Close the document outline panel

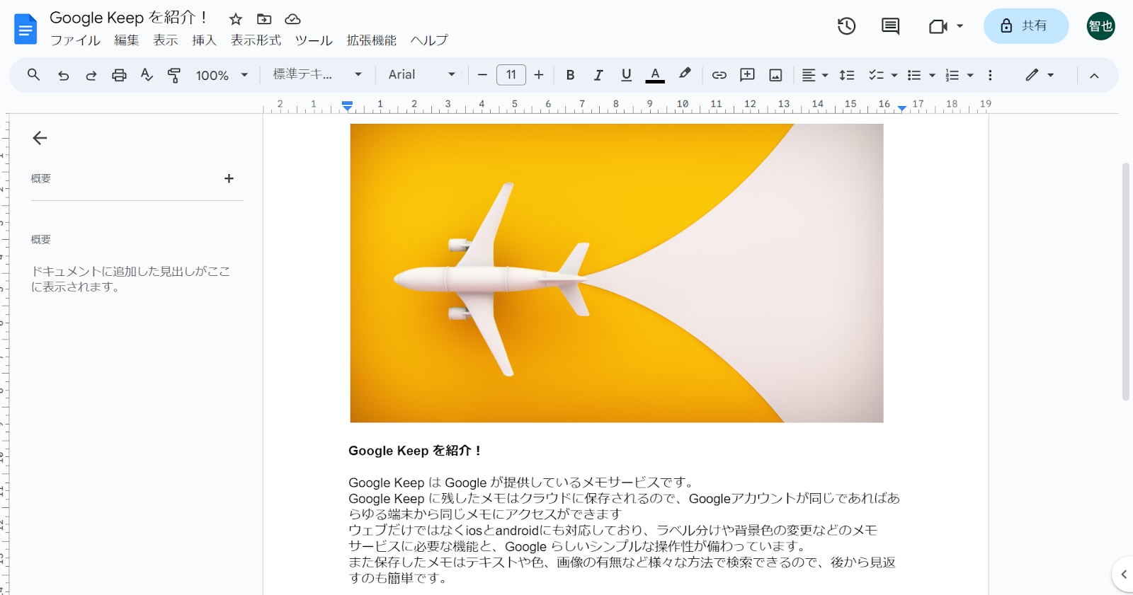40,138
